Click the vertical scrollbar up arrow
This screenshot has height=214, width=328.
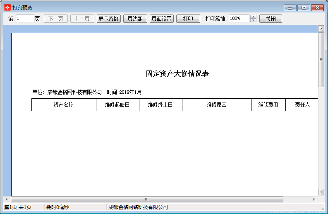(321, 29)
